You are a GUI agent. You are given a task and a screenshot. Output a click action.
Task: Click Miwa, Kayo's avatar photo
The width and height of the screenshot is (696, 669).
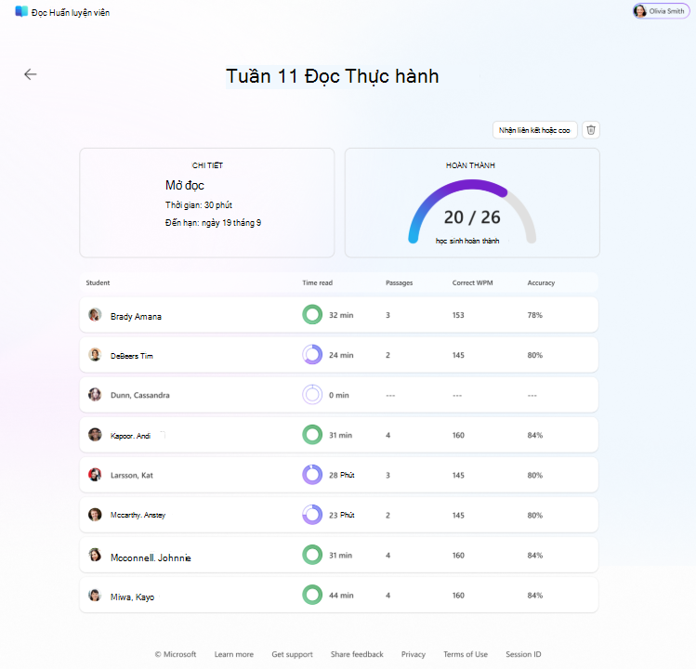[95, 595]
